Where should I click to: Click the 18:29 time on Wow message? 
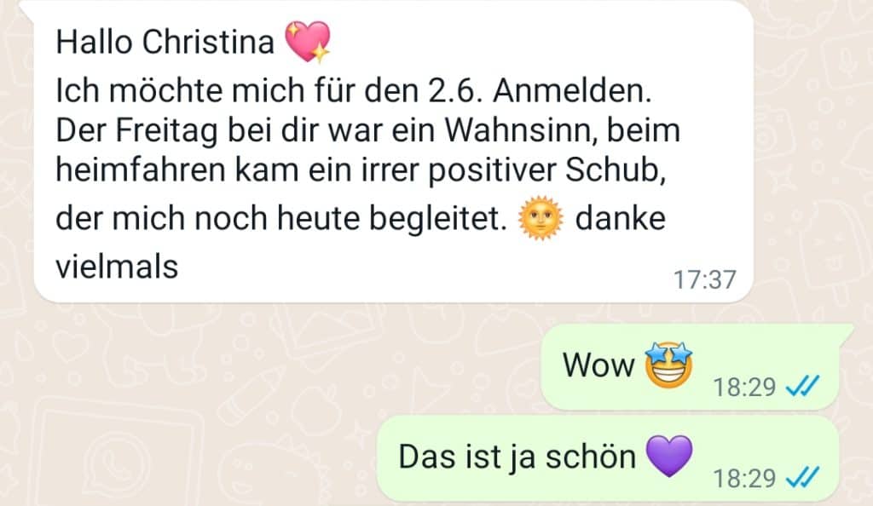744,387
